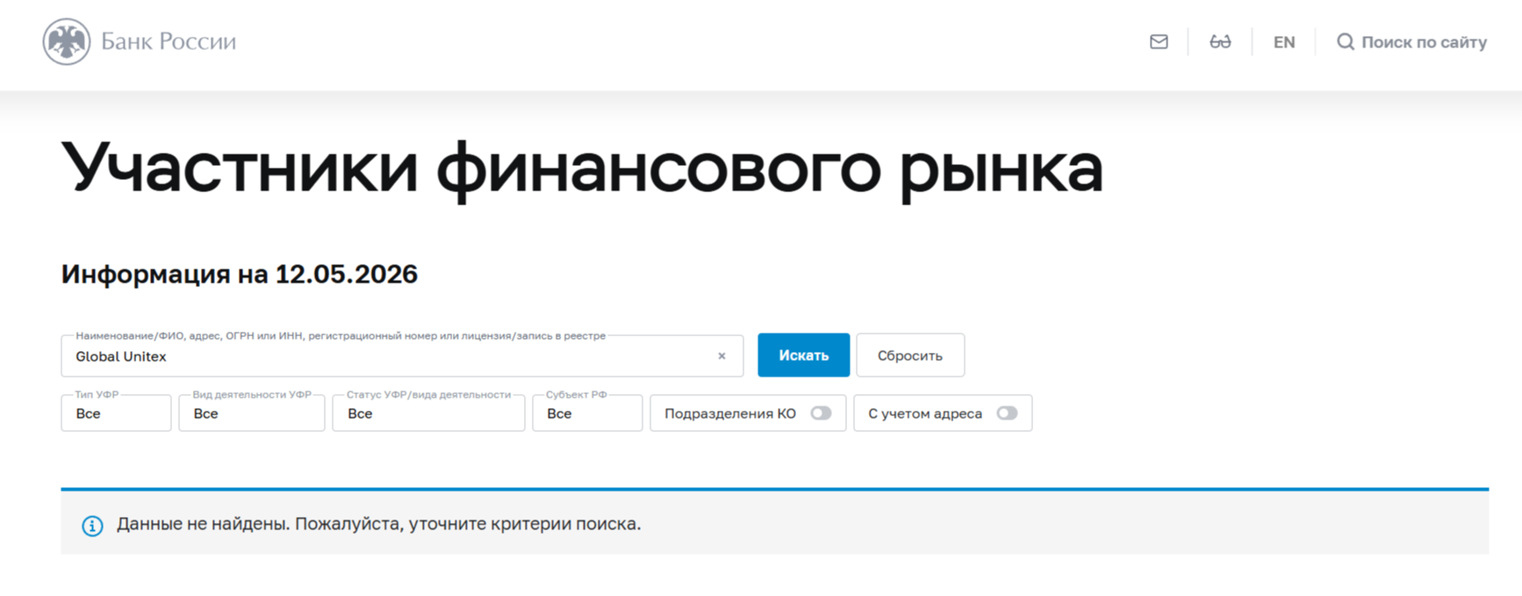This screenshot has height=596, width=1522.
Task: Click the Банк России header text link
Action: coord(169,41)
